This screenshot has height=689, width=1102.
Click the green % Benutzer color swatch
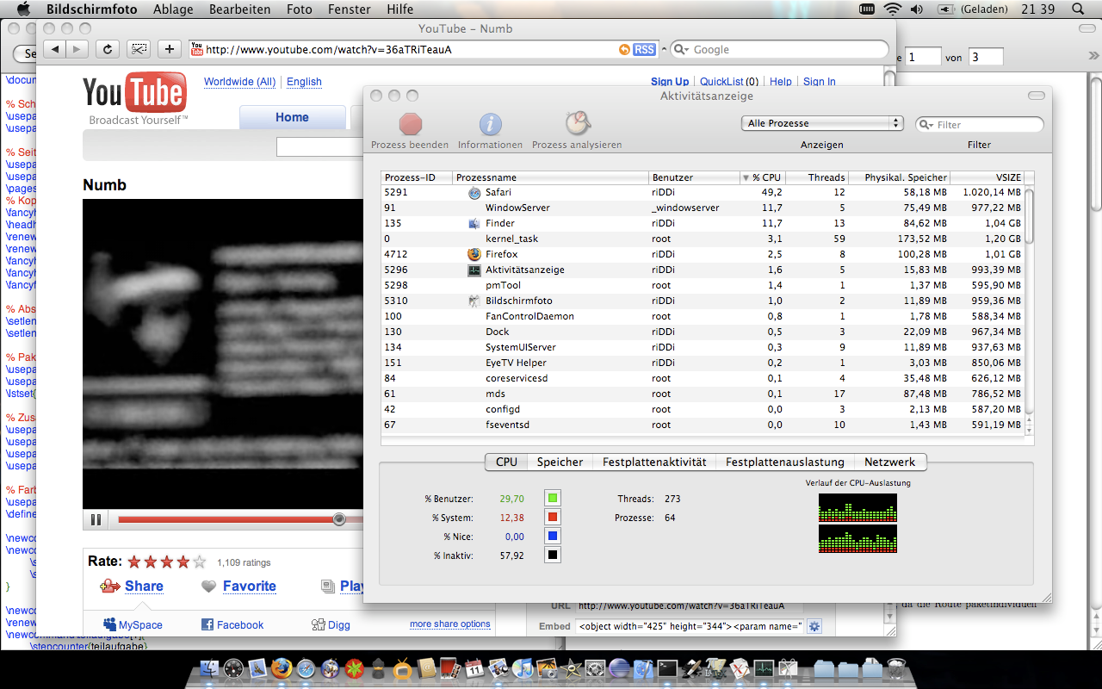(x=553, y=498)
